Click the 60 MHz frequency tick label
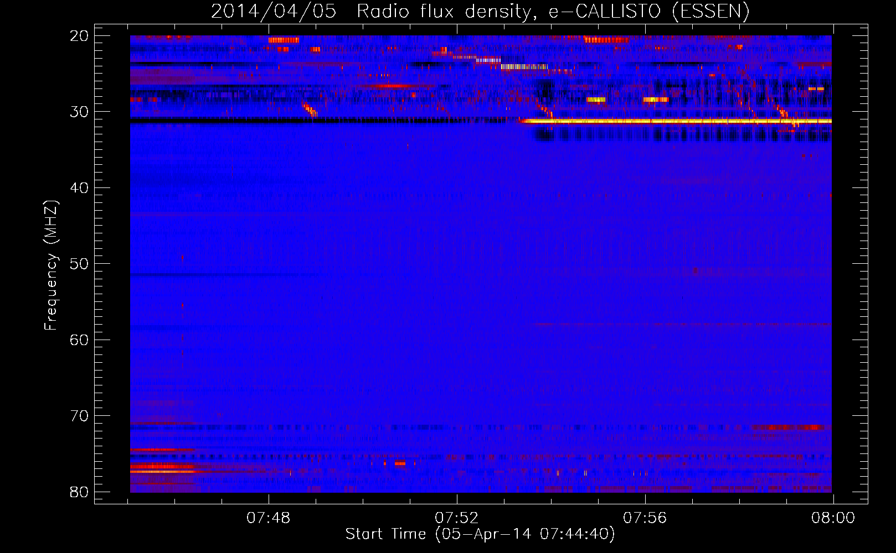 79,340
